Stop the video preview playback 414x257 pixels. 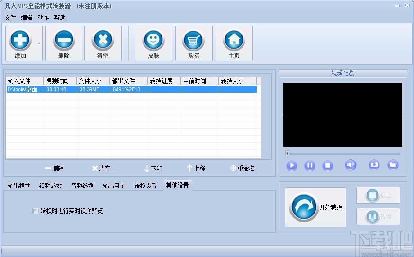(x=328, y=166)
